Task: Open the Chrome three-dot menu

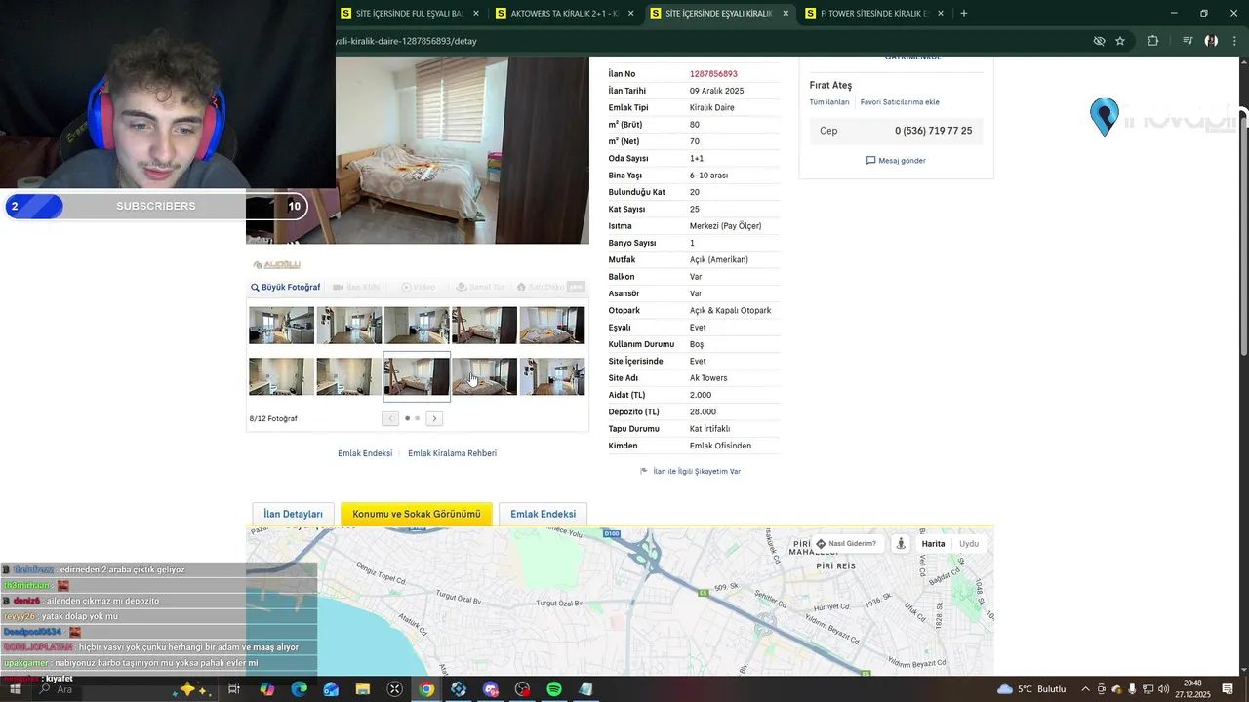Action: coord(1235,41)
